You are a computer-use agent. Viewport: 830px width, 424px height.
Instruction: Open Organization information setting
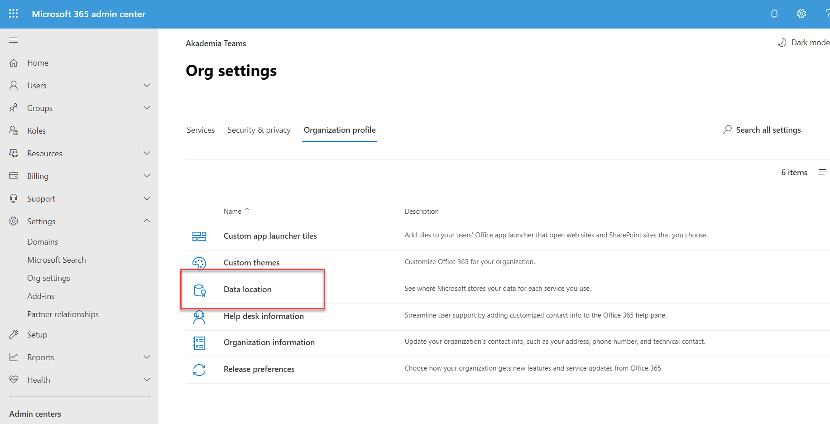click(x=269, y=342)
